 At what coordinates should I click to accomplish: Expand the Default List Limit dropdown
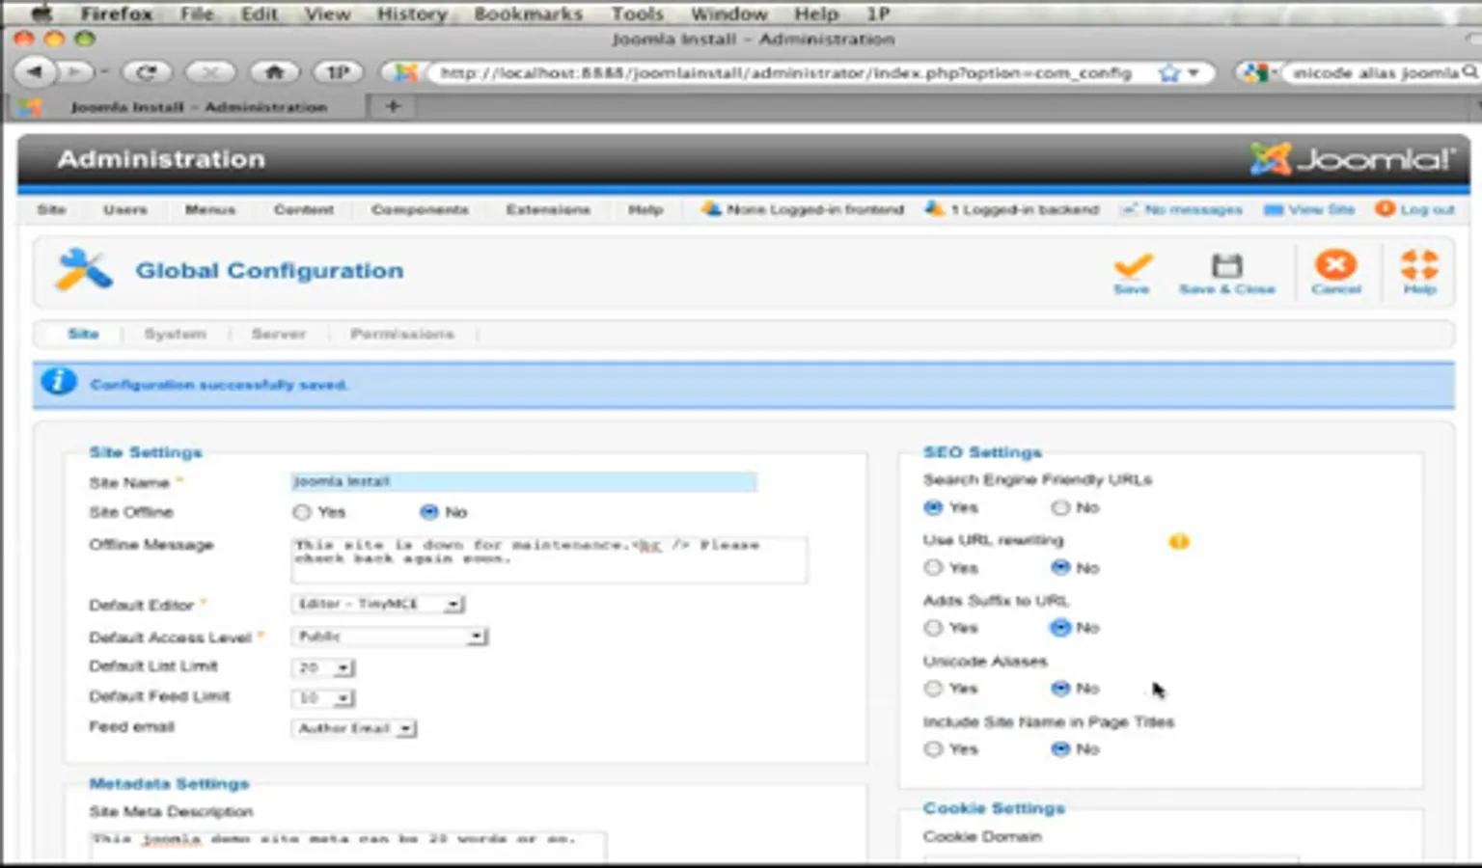point(323,667)
